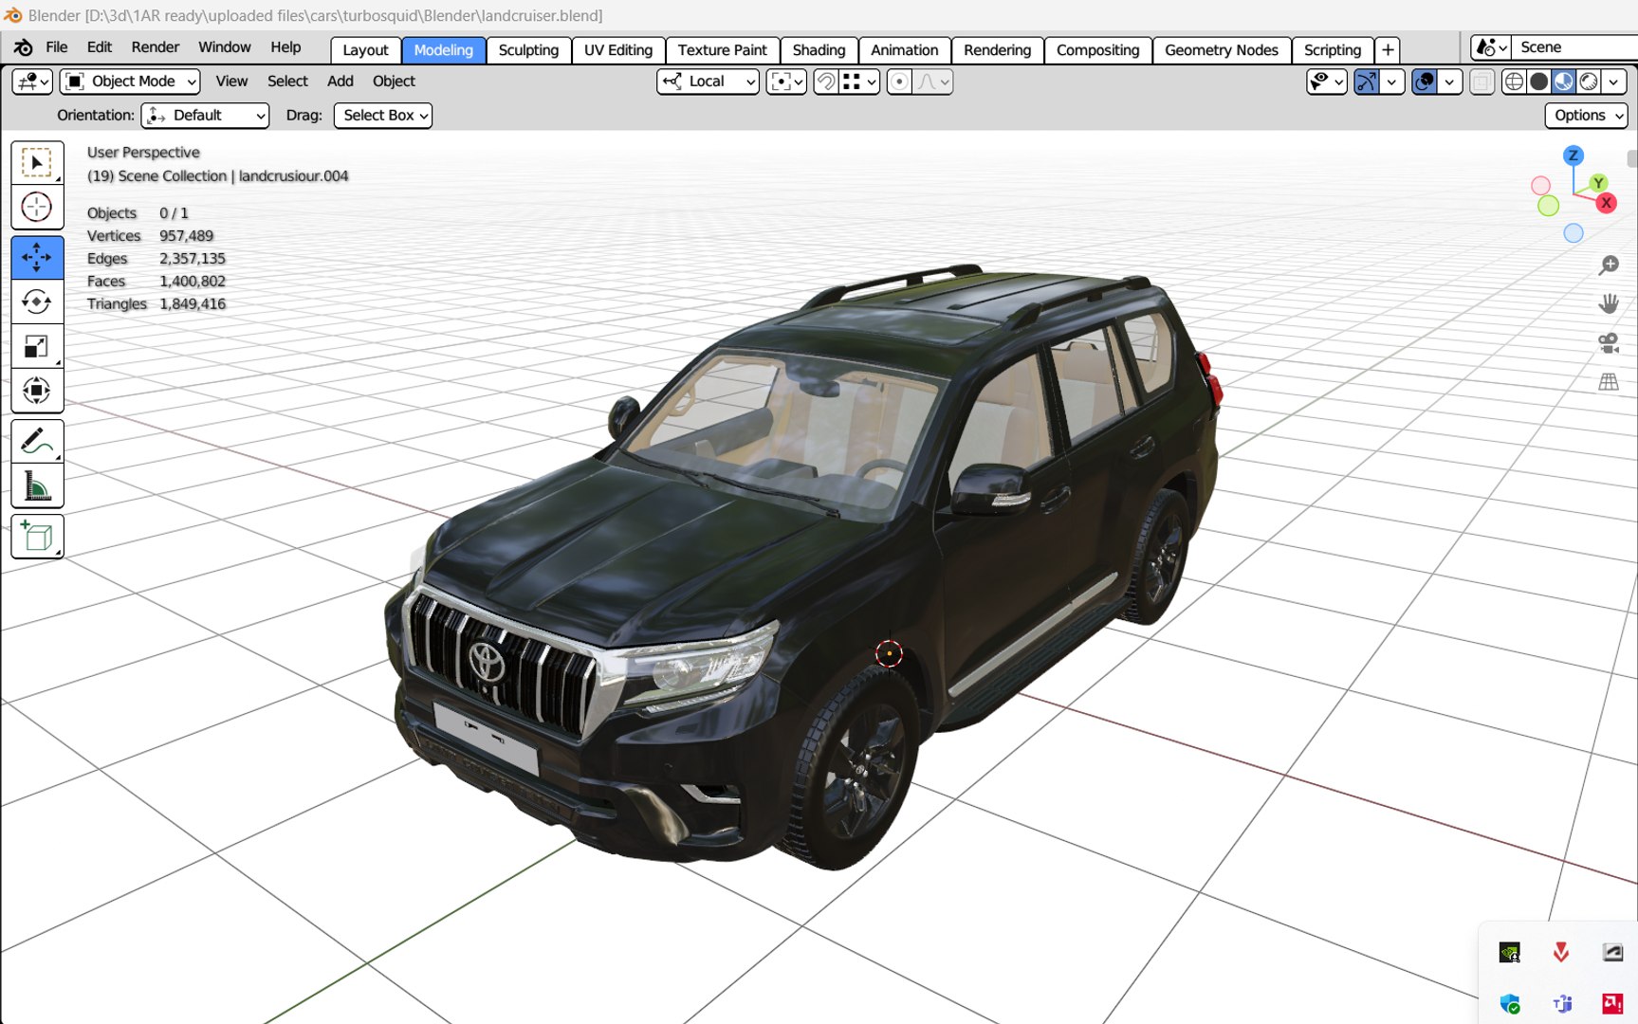Switch to material preview shading
Viewport: 1638px width, 1024px height.
click(x=1564, y=82)
